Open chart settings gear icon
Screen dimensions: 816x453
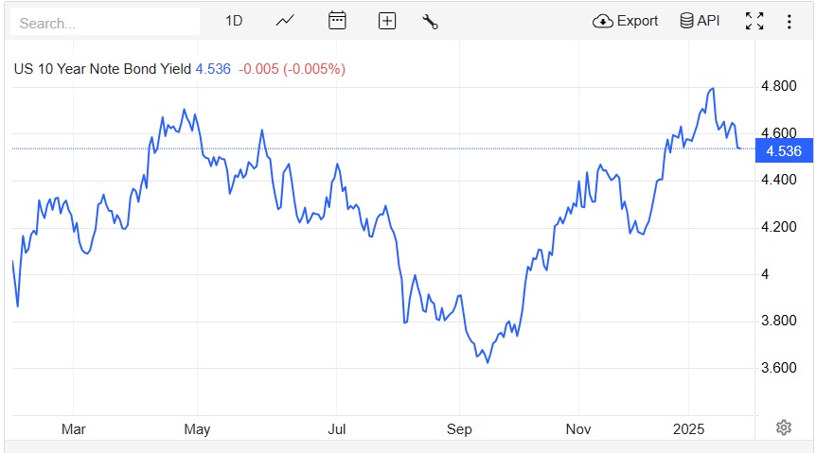coord(784,427)
